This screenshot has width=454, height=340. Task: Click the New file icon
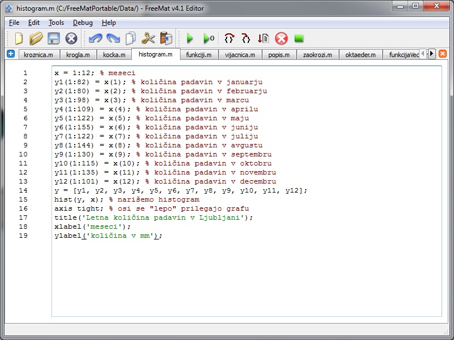pyautogui.click(x=19, y=38)
